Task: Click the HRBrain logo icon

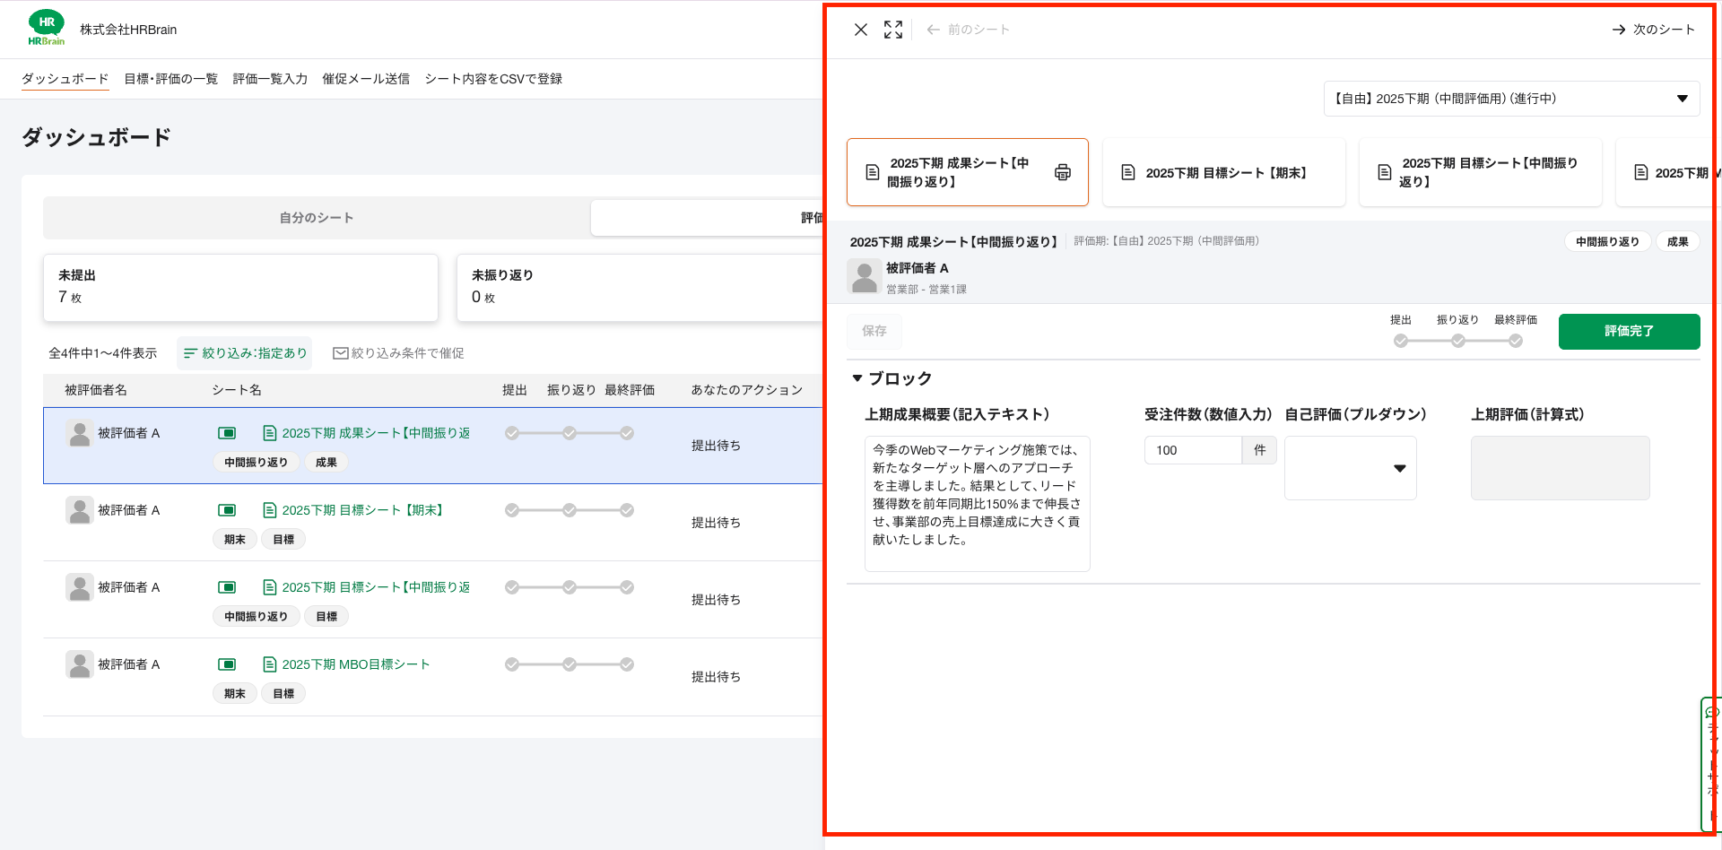Action: pos(47,28)
